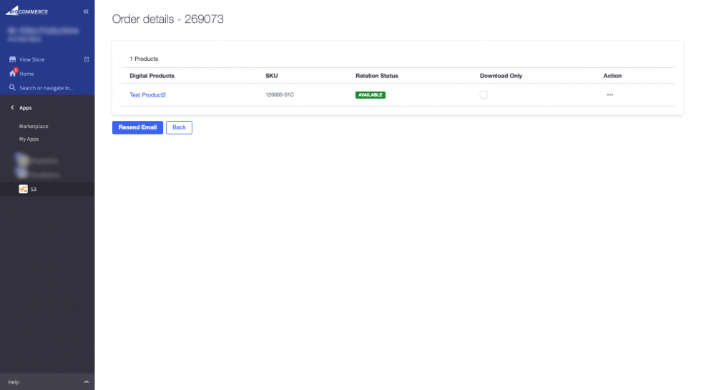This screenshot has width=701, height=390.
Task: Click the external link icon for View Store
Action: click(x=87, y=59)
